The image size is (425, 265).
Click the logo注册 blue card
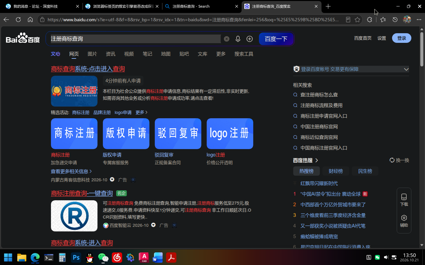(230, 133)
